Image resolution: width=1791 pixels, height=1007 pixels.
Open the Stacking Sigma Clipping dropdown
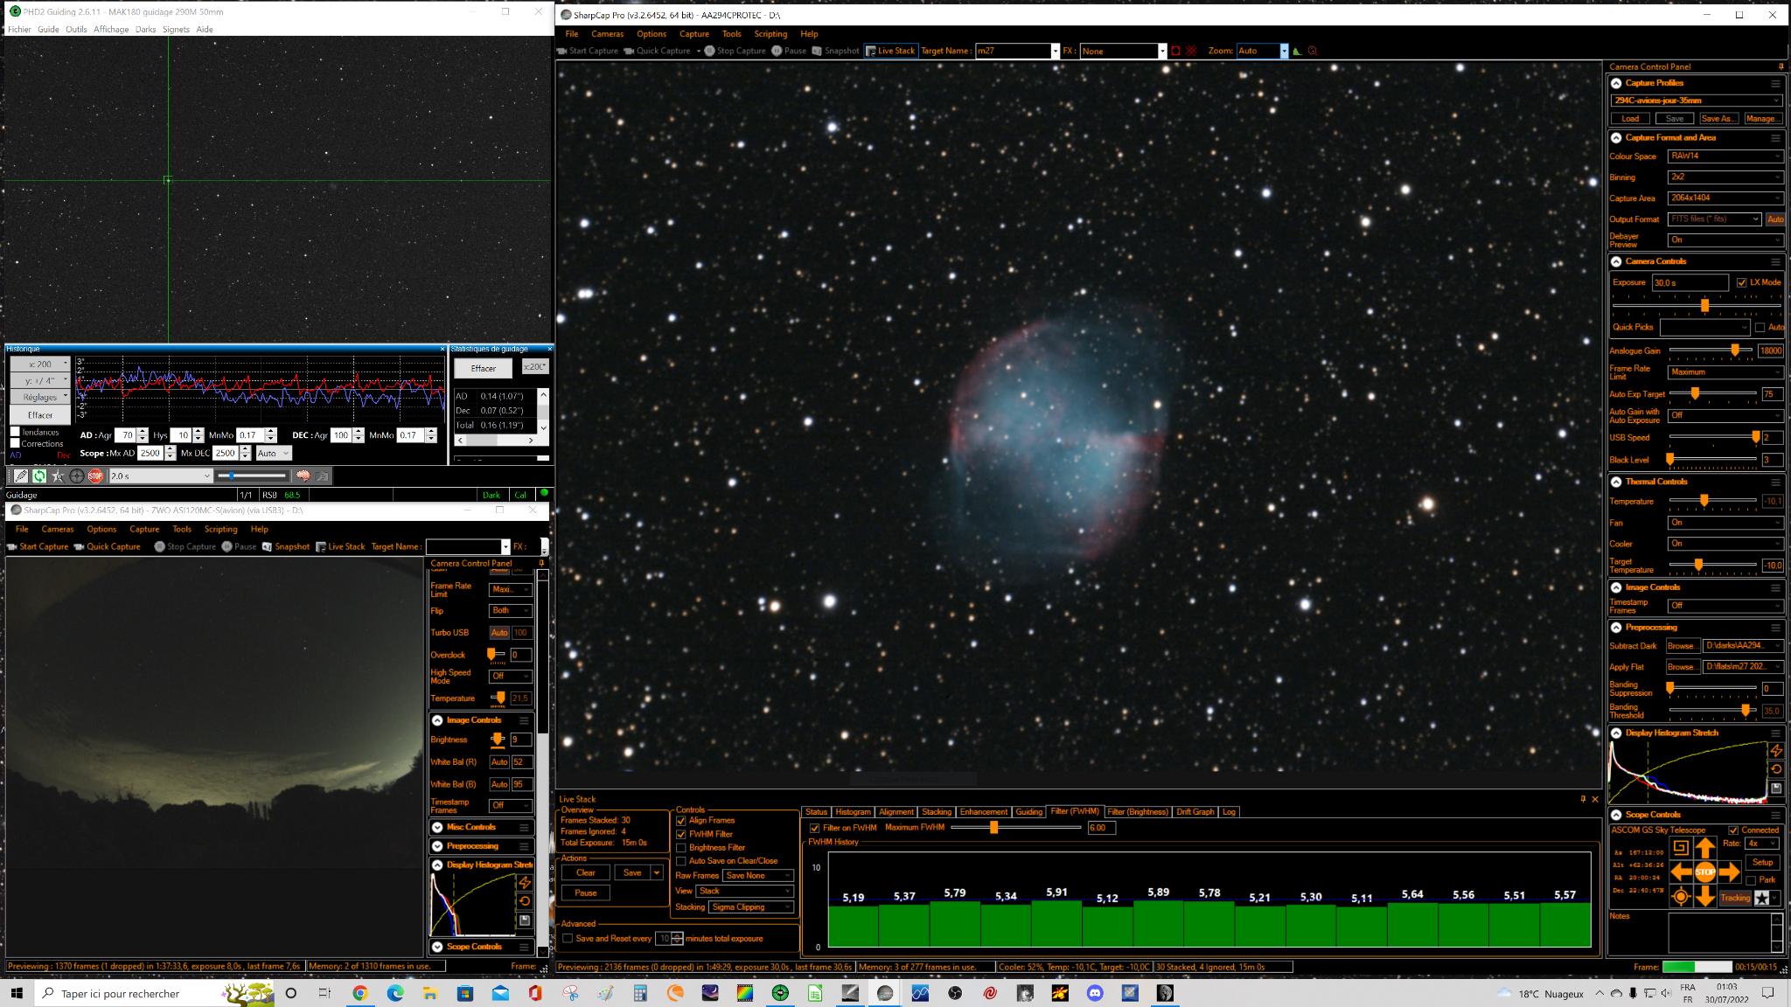tap(751, 907)
